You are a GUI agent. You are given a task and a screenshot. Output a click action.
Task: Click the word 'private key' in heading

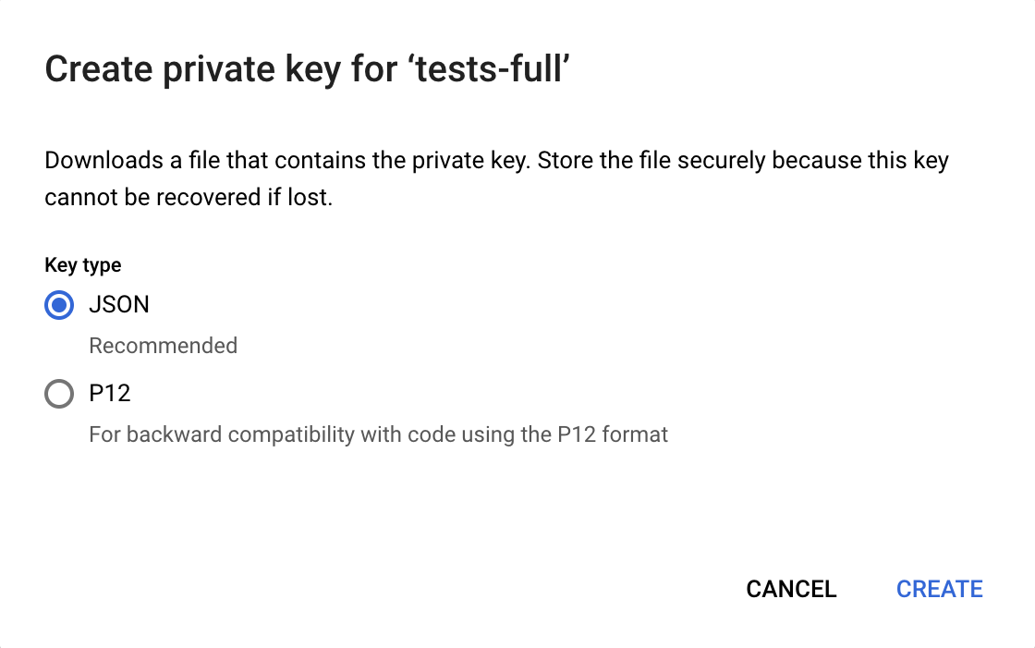click(x=252, y=68)
